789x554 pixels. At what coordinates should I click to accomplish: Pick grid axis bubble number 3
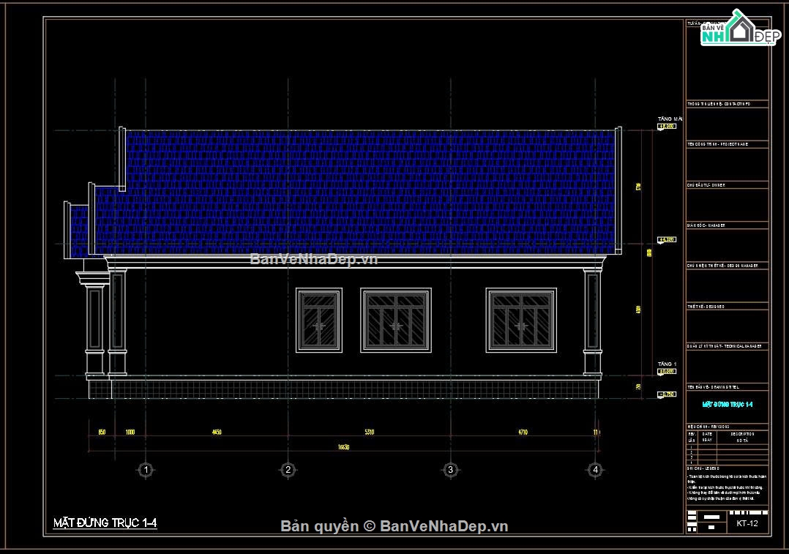pyautogui.click(x=450, y=469)
